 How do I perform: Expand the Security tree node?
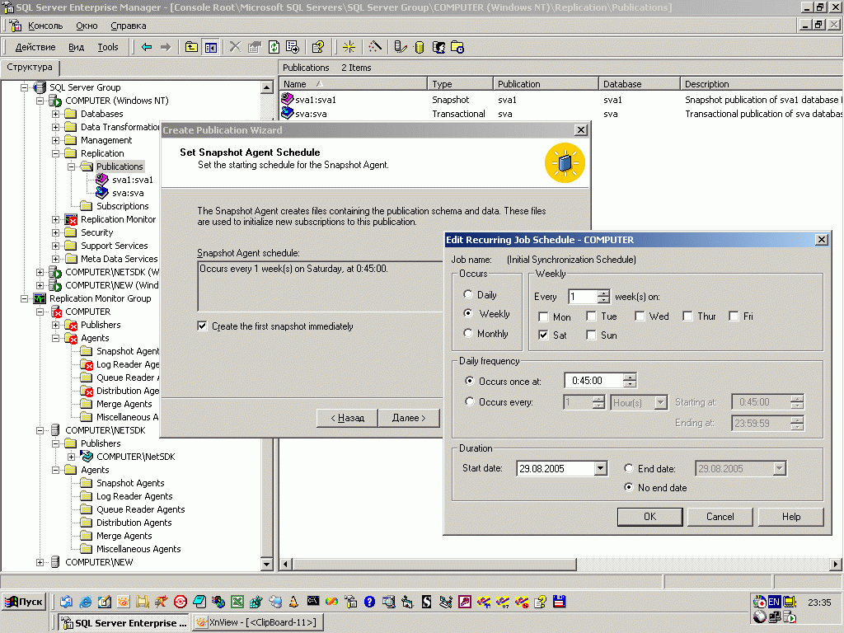[55, 232]
